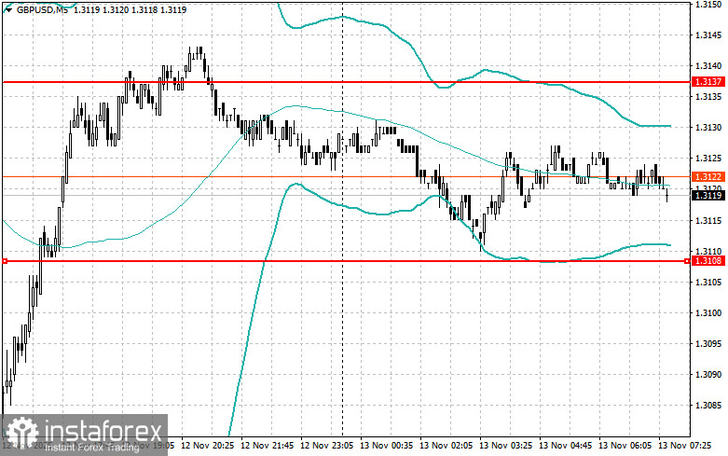This screenshot has width=728, height=456.
Task: Click the 12 Nov 23:05 time label
Action: [x=327, y=446]
